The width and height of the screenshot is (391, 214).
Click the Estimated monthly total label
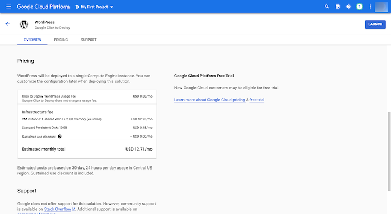click(x=43, y=149)
